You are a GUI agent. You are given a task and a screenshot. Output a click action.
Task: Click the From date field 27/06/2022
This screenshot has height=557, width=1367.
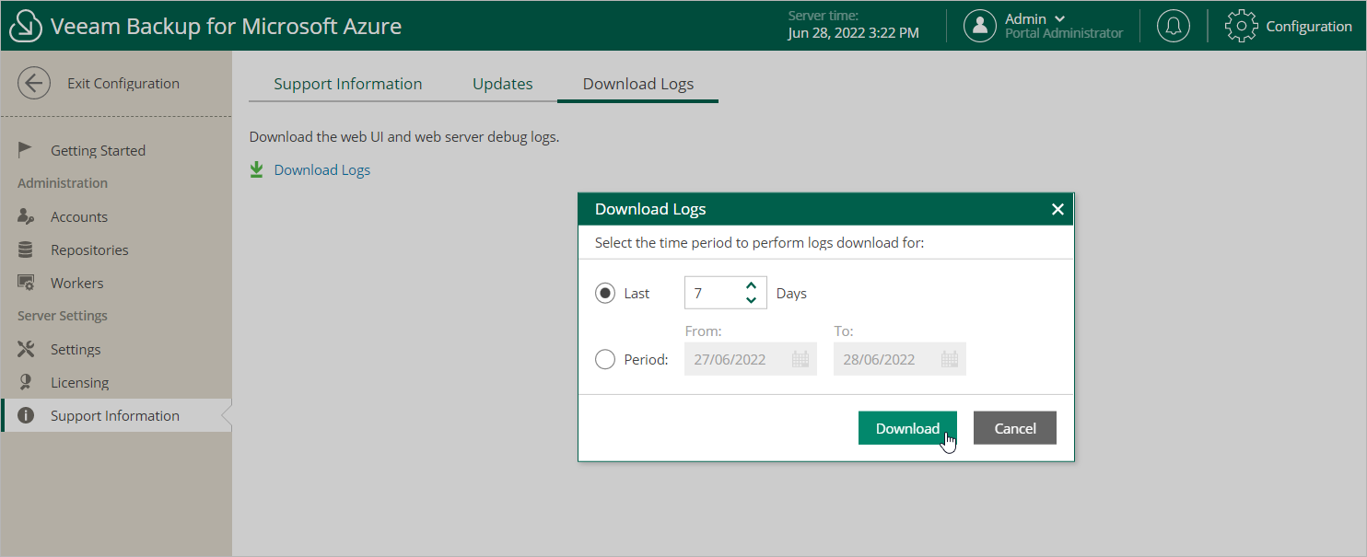(751, 359)
